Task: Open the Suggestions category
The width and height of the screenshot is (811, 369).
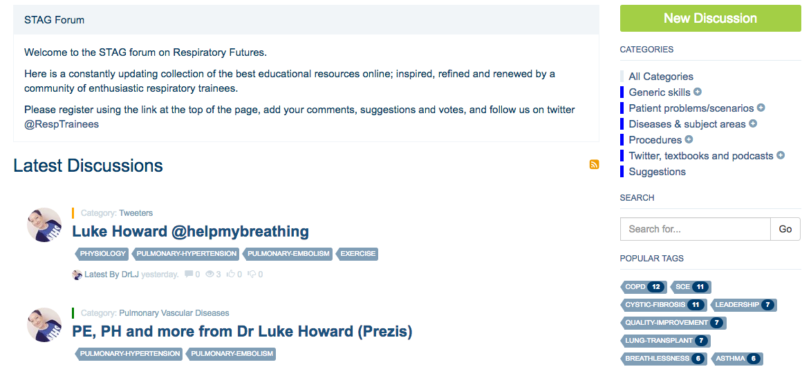Action: (657, 172)
